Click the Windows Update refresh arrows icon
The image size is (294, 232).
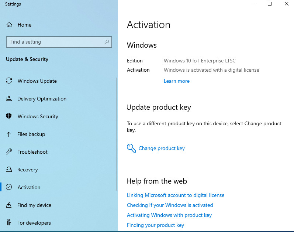coord(9,81)
